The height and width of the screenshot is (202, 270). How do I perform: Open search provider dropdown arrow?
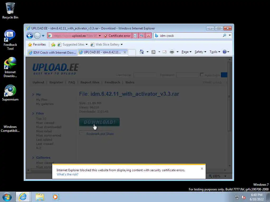click(x=230, y=36)
